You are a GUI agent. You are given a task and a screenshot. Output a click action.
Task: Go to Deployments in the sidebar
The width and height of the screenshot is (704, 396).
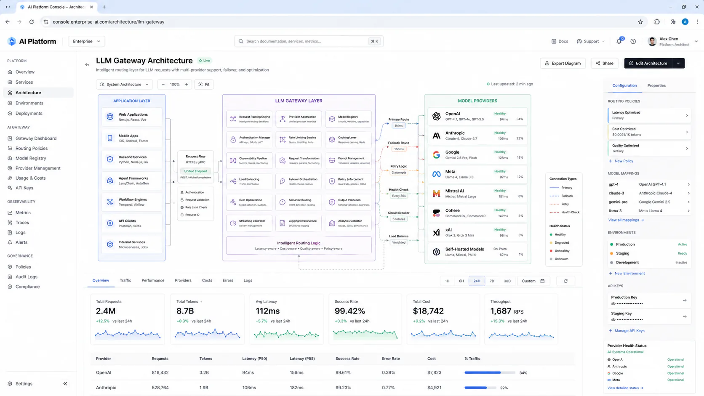click(29, 113)
